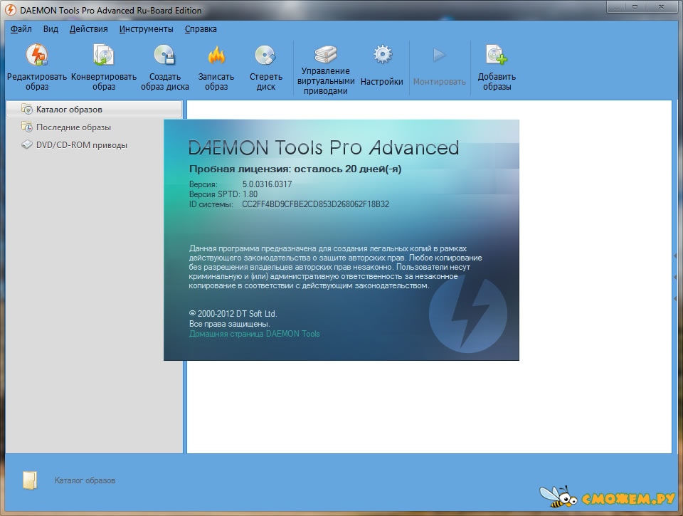
Task: Select Последние образы in the sidebar tree
Action: pos(73,127)
